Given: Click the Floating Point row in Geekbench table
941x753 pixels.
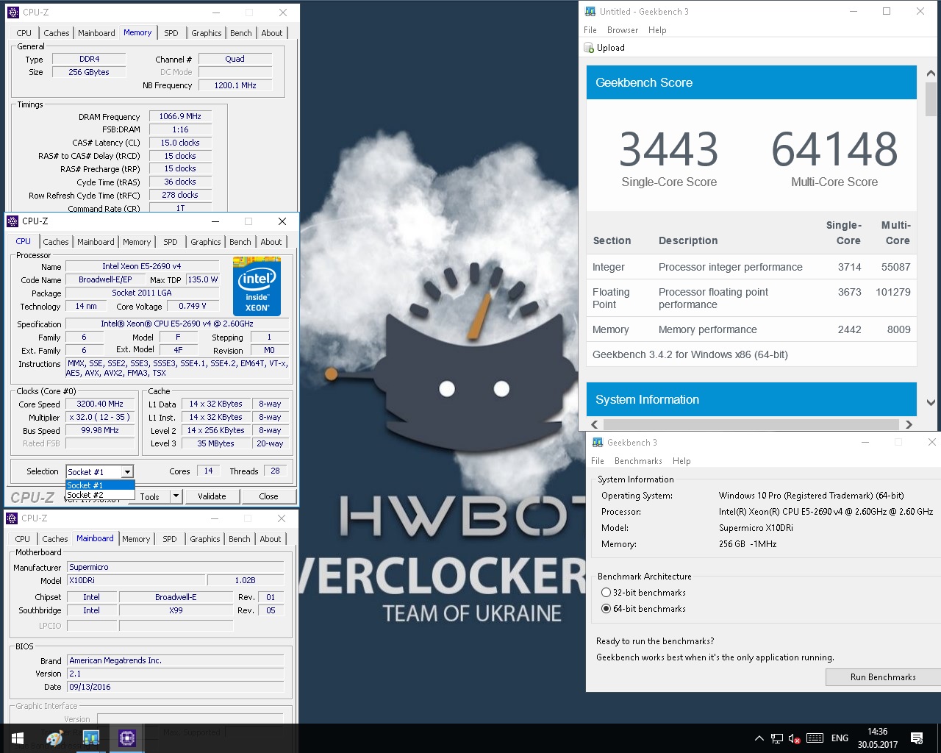Looking at the screenshot, I should coord(751,298).
